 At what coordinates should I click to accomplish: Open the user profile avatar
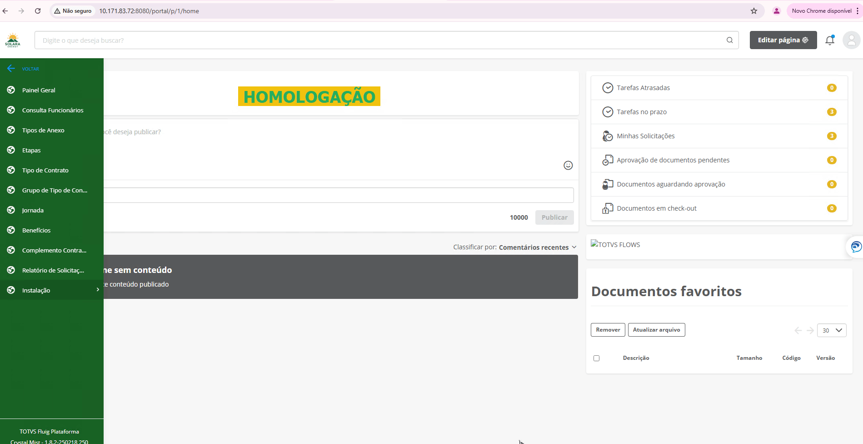point(852,40)
